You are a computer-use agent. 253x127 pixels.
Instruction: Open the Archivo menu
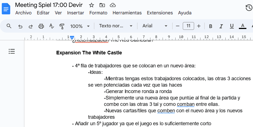(24, 13)
